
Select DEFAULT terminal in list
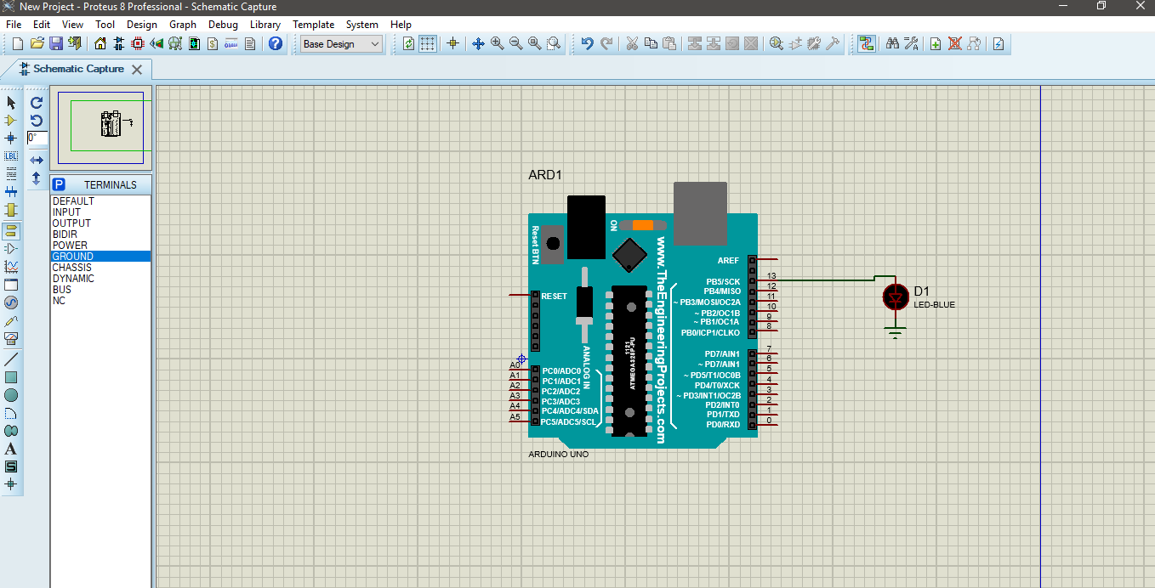click(x=100, y=201)
